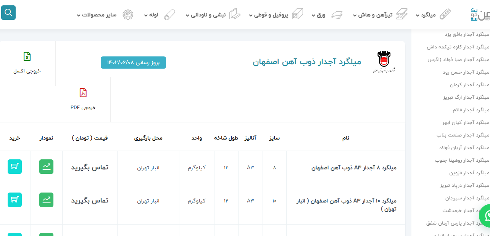Screen dimensions: 490x236
Task: Click the search magnifier icon
Action: (x=8, y=13)
